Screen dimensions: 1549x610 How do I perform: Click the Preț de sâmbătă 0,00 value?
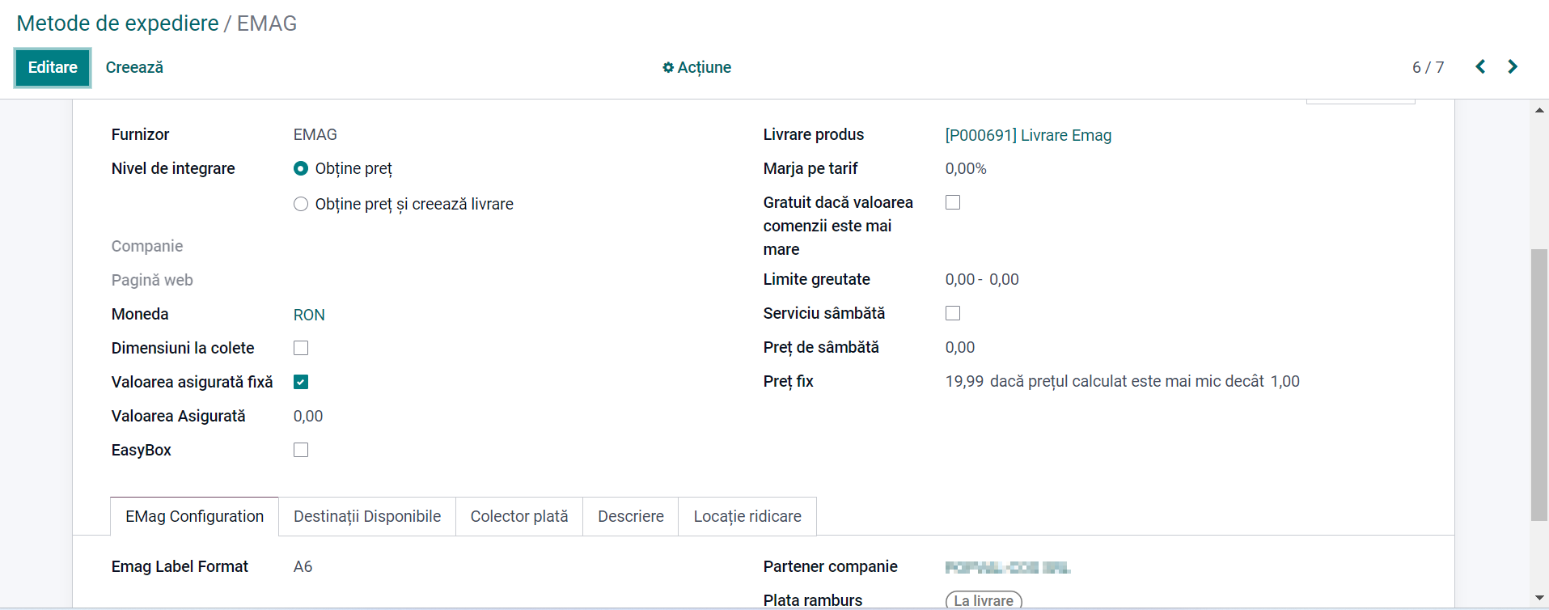(x=960, y=347)
